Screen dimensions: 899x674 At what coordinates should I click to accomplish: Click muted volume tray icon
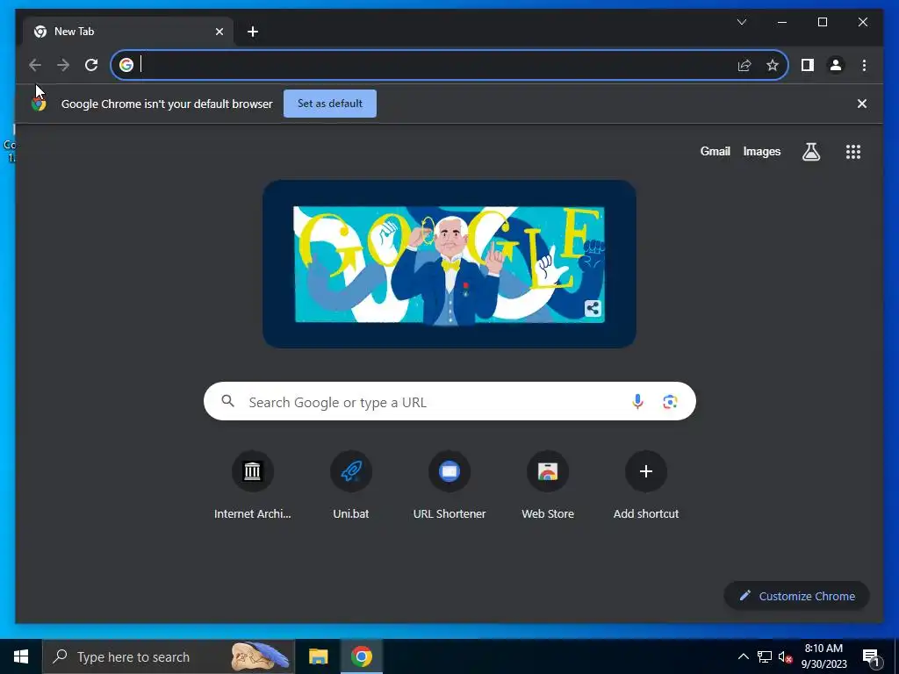785,656
